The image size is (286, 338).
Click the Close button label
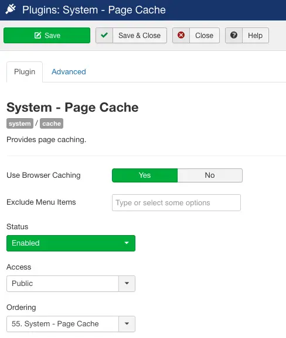(204, 35)
